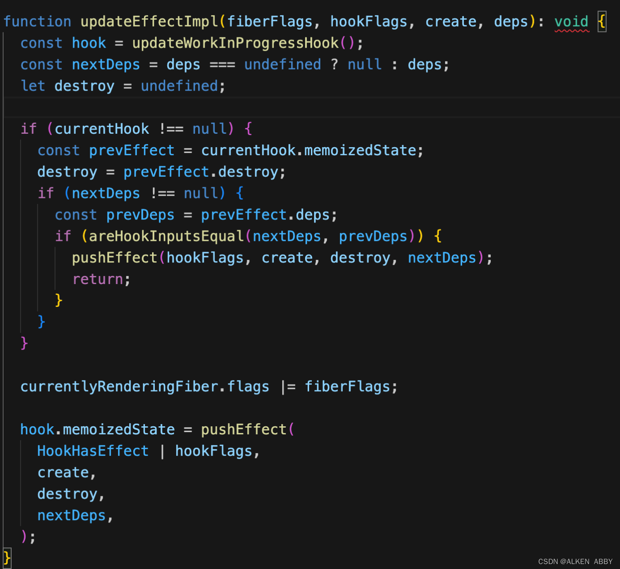Click 'hook' in the 'const hook' declaration
Viewport: 620px width, 569px height.
click(x=89, y=43)
